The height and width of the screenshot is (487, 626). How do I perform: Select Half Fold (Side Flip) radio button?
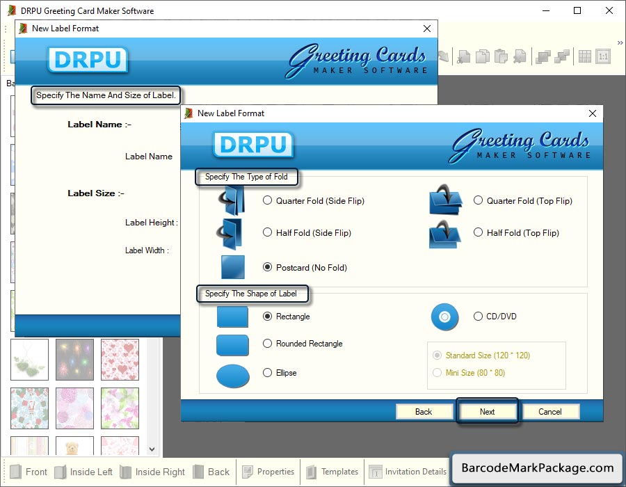point(268,232)
